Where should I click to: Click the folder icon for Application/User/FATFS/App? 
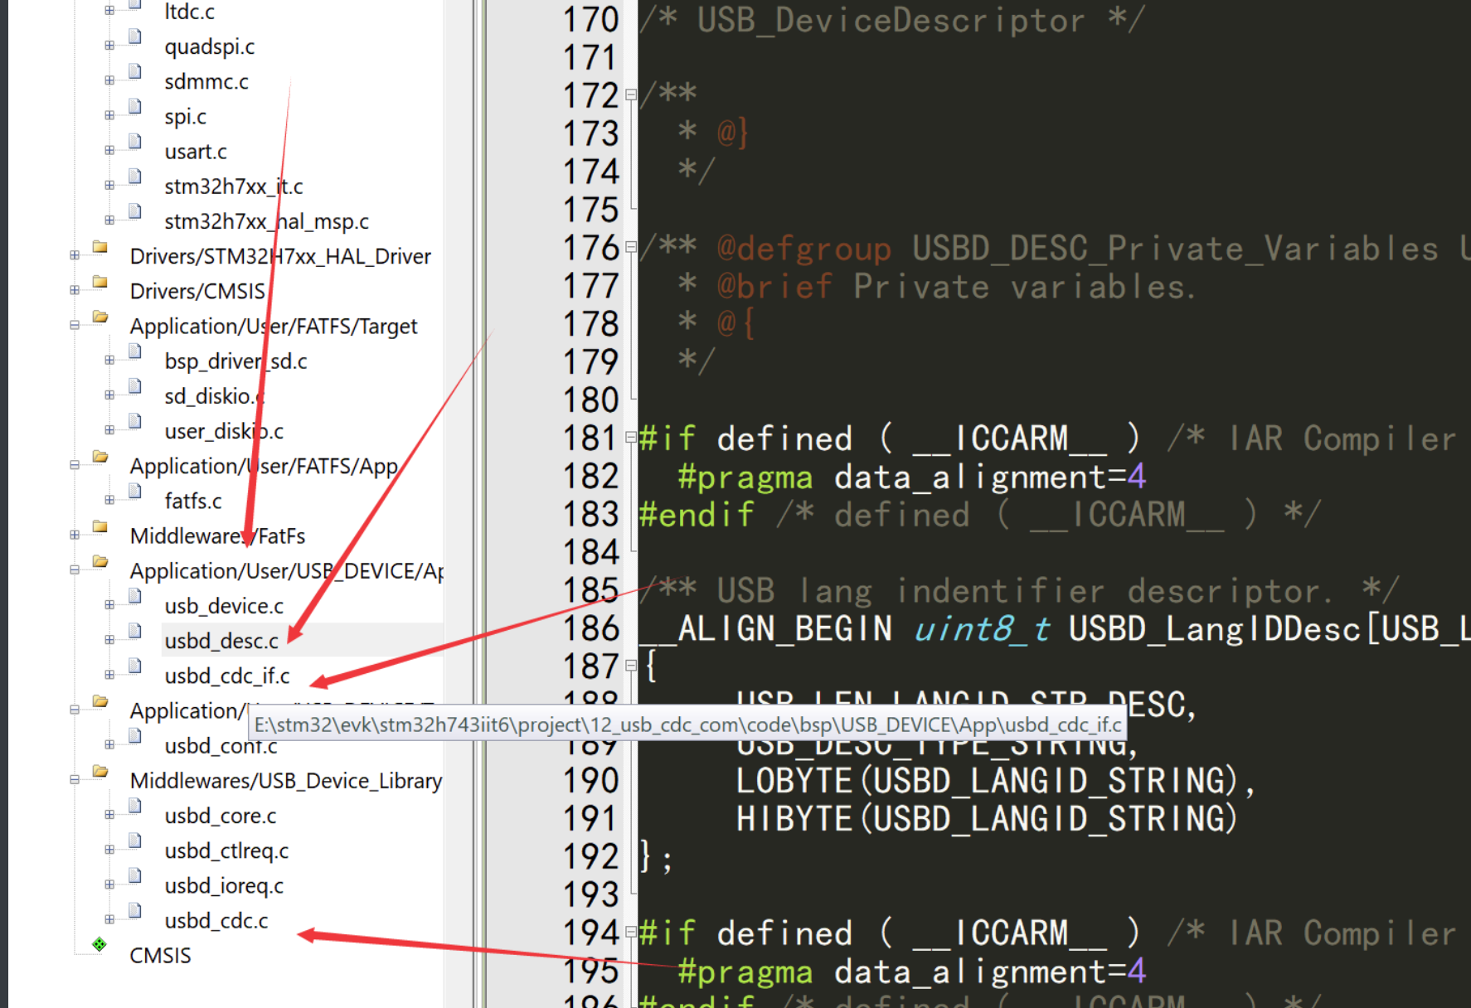100,457
